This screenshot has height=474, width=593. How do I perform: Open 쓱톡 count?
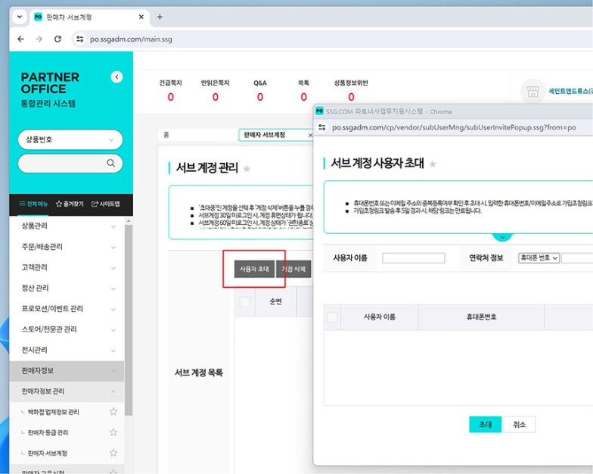pyautogui.click(x=304, y=97)
